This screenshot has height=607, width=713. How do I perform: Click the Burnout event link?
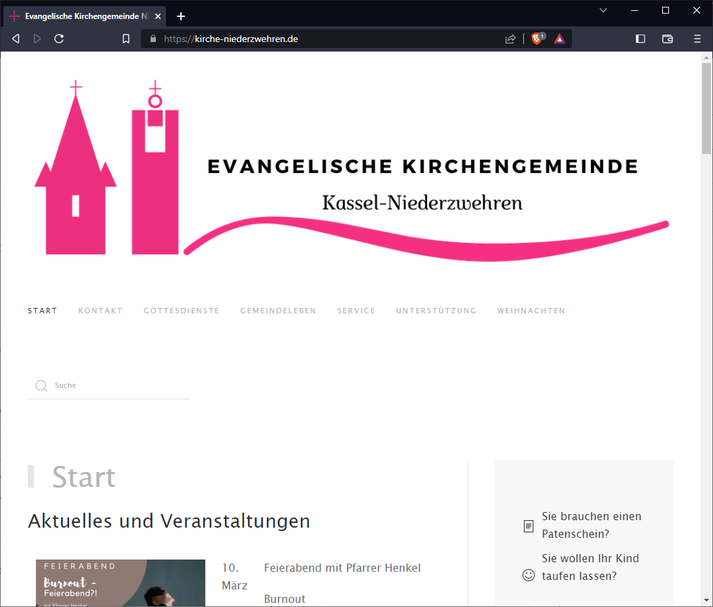coord(285,599)
